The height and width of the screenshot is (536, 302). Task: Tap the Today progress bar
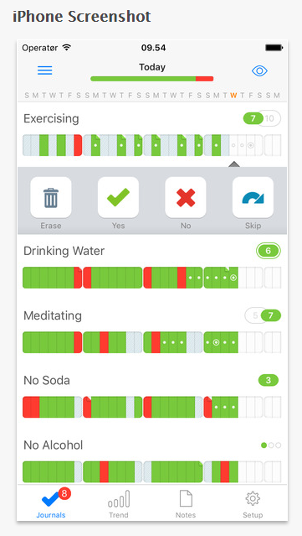(x=152, y=79)
